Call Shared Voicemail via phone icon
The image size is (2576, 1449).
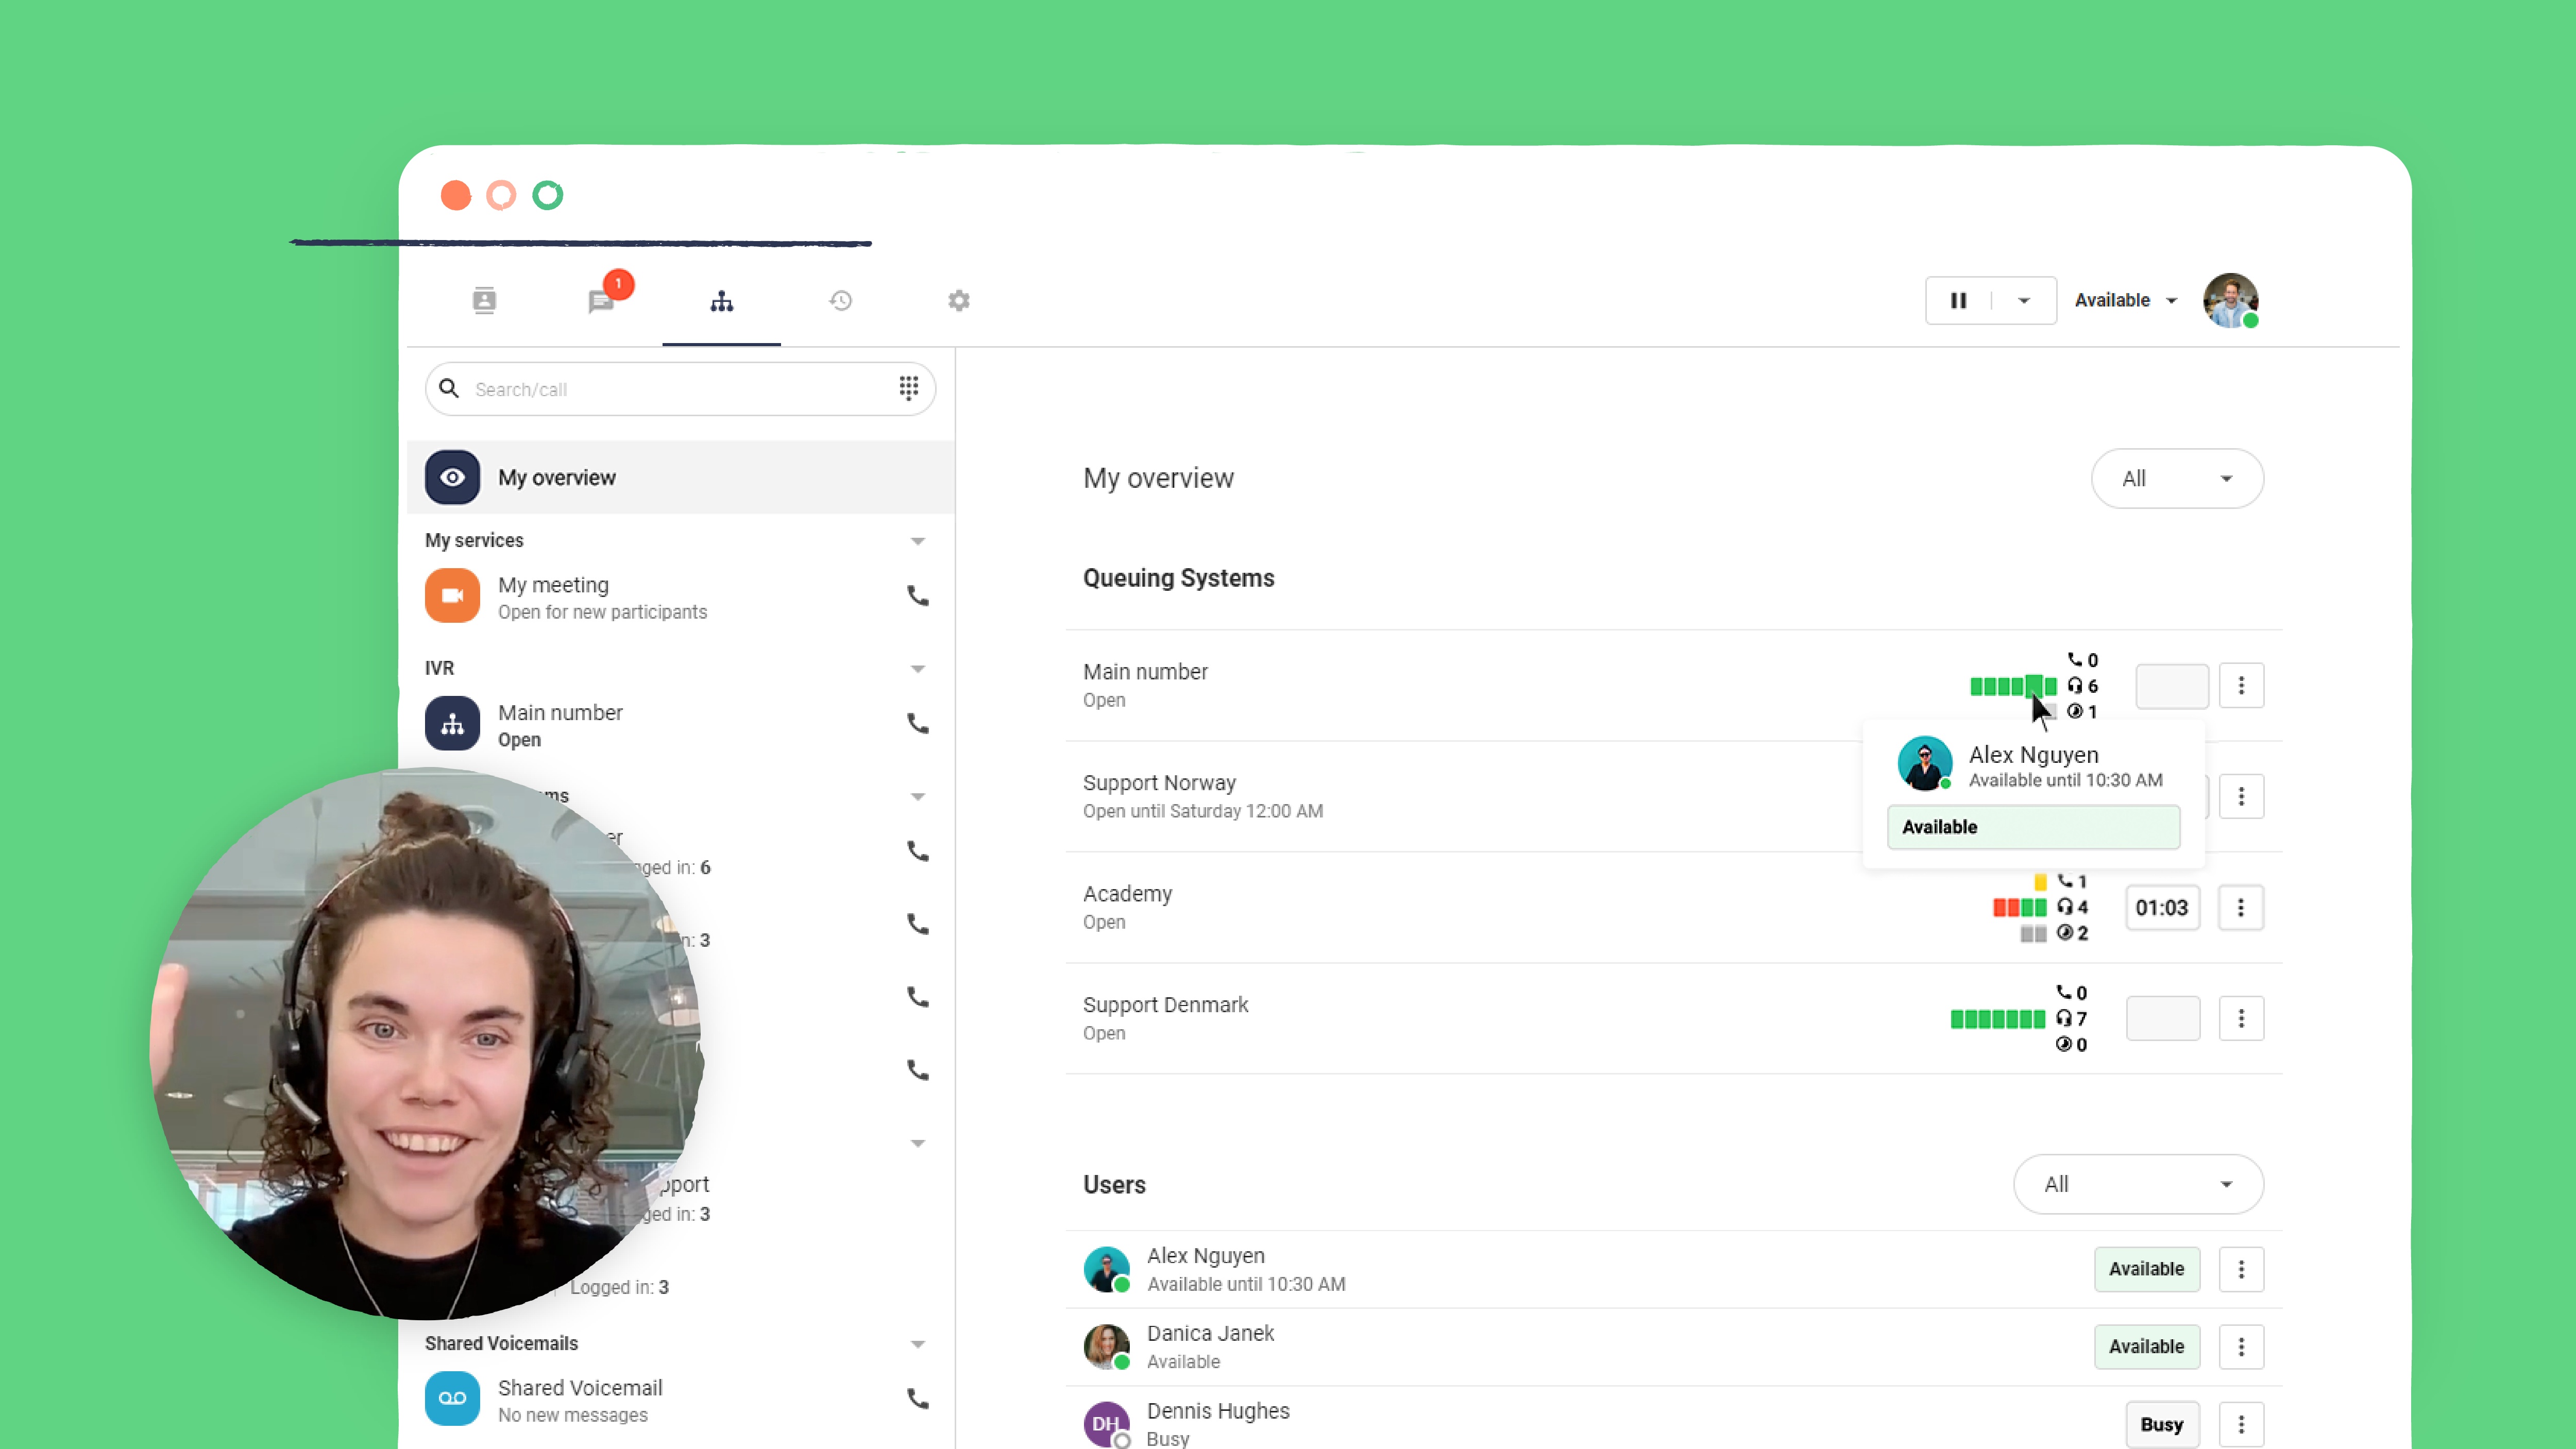(917, 1398)
